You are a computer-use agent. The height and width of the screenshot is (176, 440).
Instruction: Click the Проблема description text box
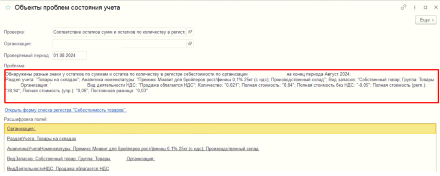[x=221, y=86]
